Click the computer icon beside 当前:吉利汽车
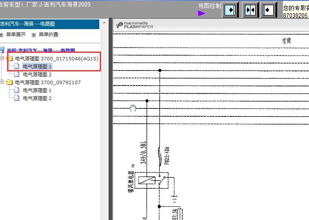Screen dimensions: 309x220 tap(2, 50)
